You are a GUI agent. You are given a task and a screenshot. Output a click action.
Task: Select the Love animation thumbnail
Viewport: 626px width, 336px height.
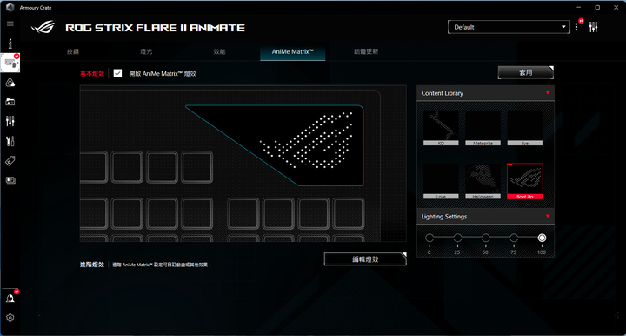441,181
